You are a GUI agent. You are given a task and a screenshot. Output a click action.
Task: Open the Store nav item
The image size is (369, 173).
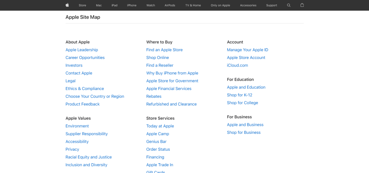[x=83, y=5]
